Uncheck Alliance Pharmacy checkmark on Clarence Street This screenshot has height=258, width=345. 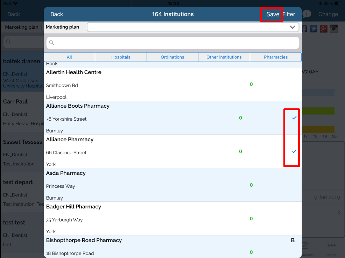point(294,151)
